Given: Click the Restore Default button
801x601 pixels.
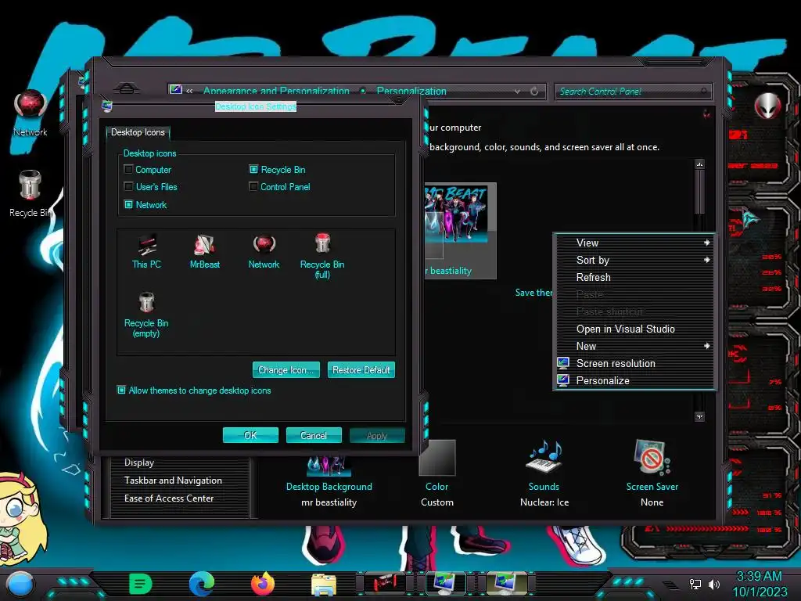Looking at the screenshot, I should (x=361, y=369).
